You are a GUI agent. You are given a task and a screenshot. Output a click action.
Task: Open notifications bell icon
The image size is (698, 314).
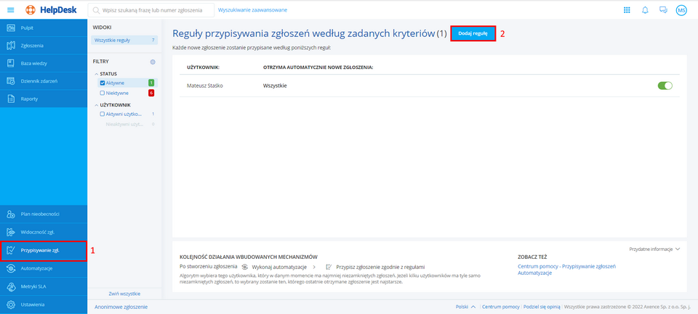point(645,10)
